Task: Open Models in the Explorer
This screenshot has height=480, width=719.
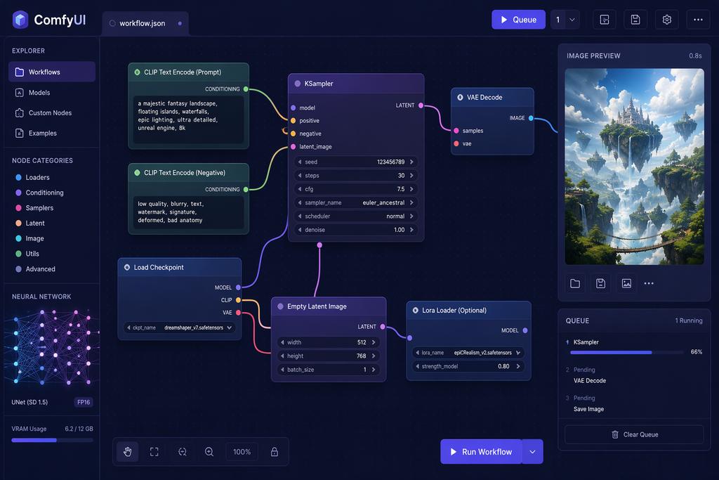Action: point(52,93)
